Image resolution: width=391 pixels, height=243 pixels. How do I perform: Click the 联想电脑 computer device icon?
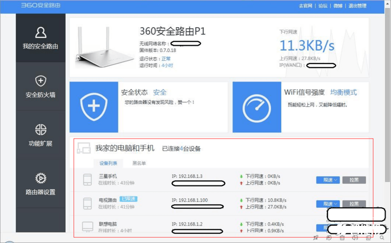click(87, 227)
